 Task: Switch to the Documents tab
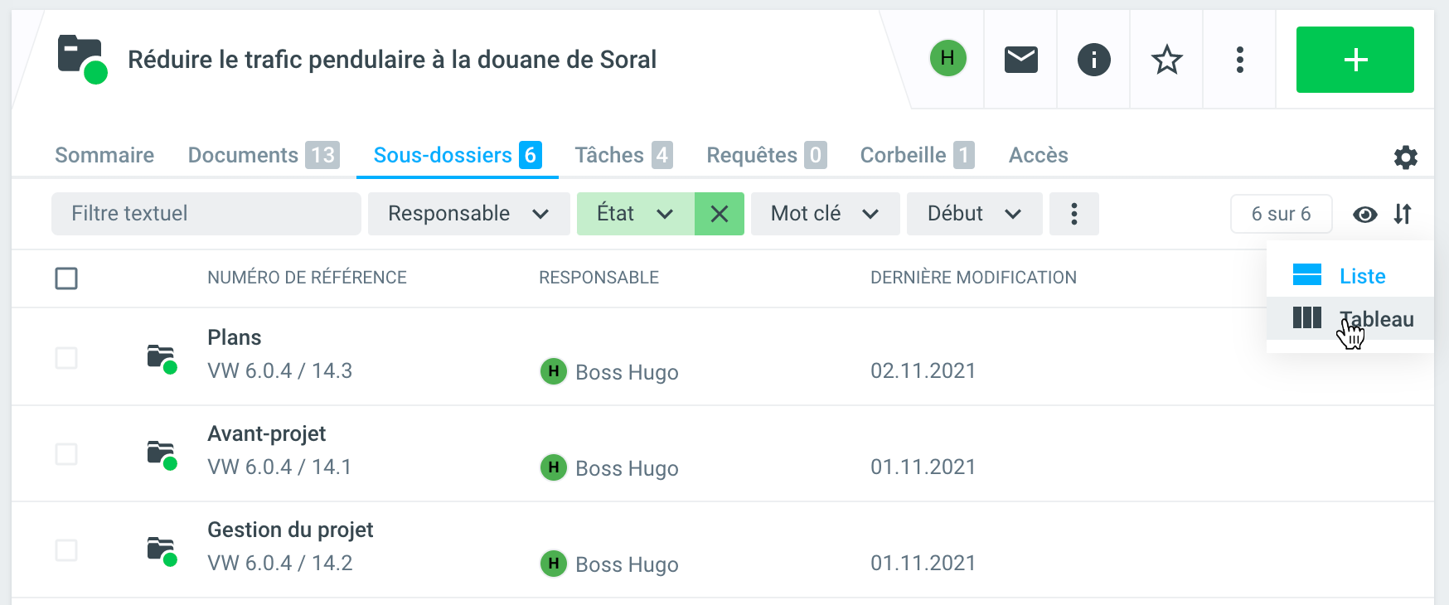(263, 155)
